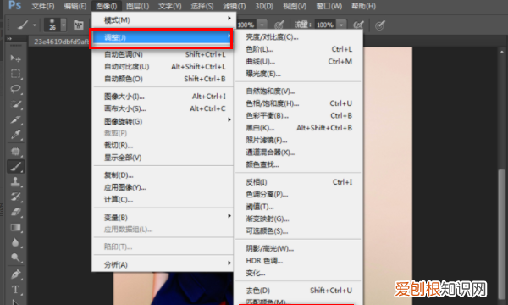Select the Eyedropper tool
The height and width of the screenshot is (305, 508).
[15, 135]
